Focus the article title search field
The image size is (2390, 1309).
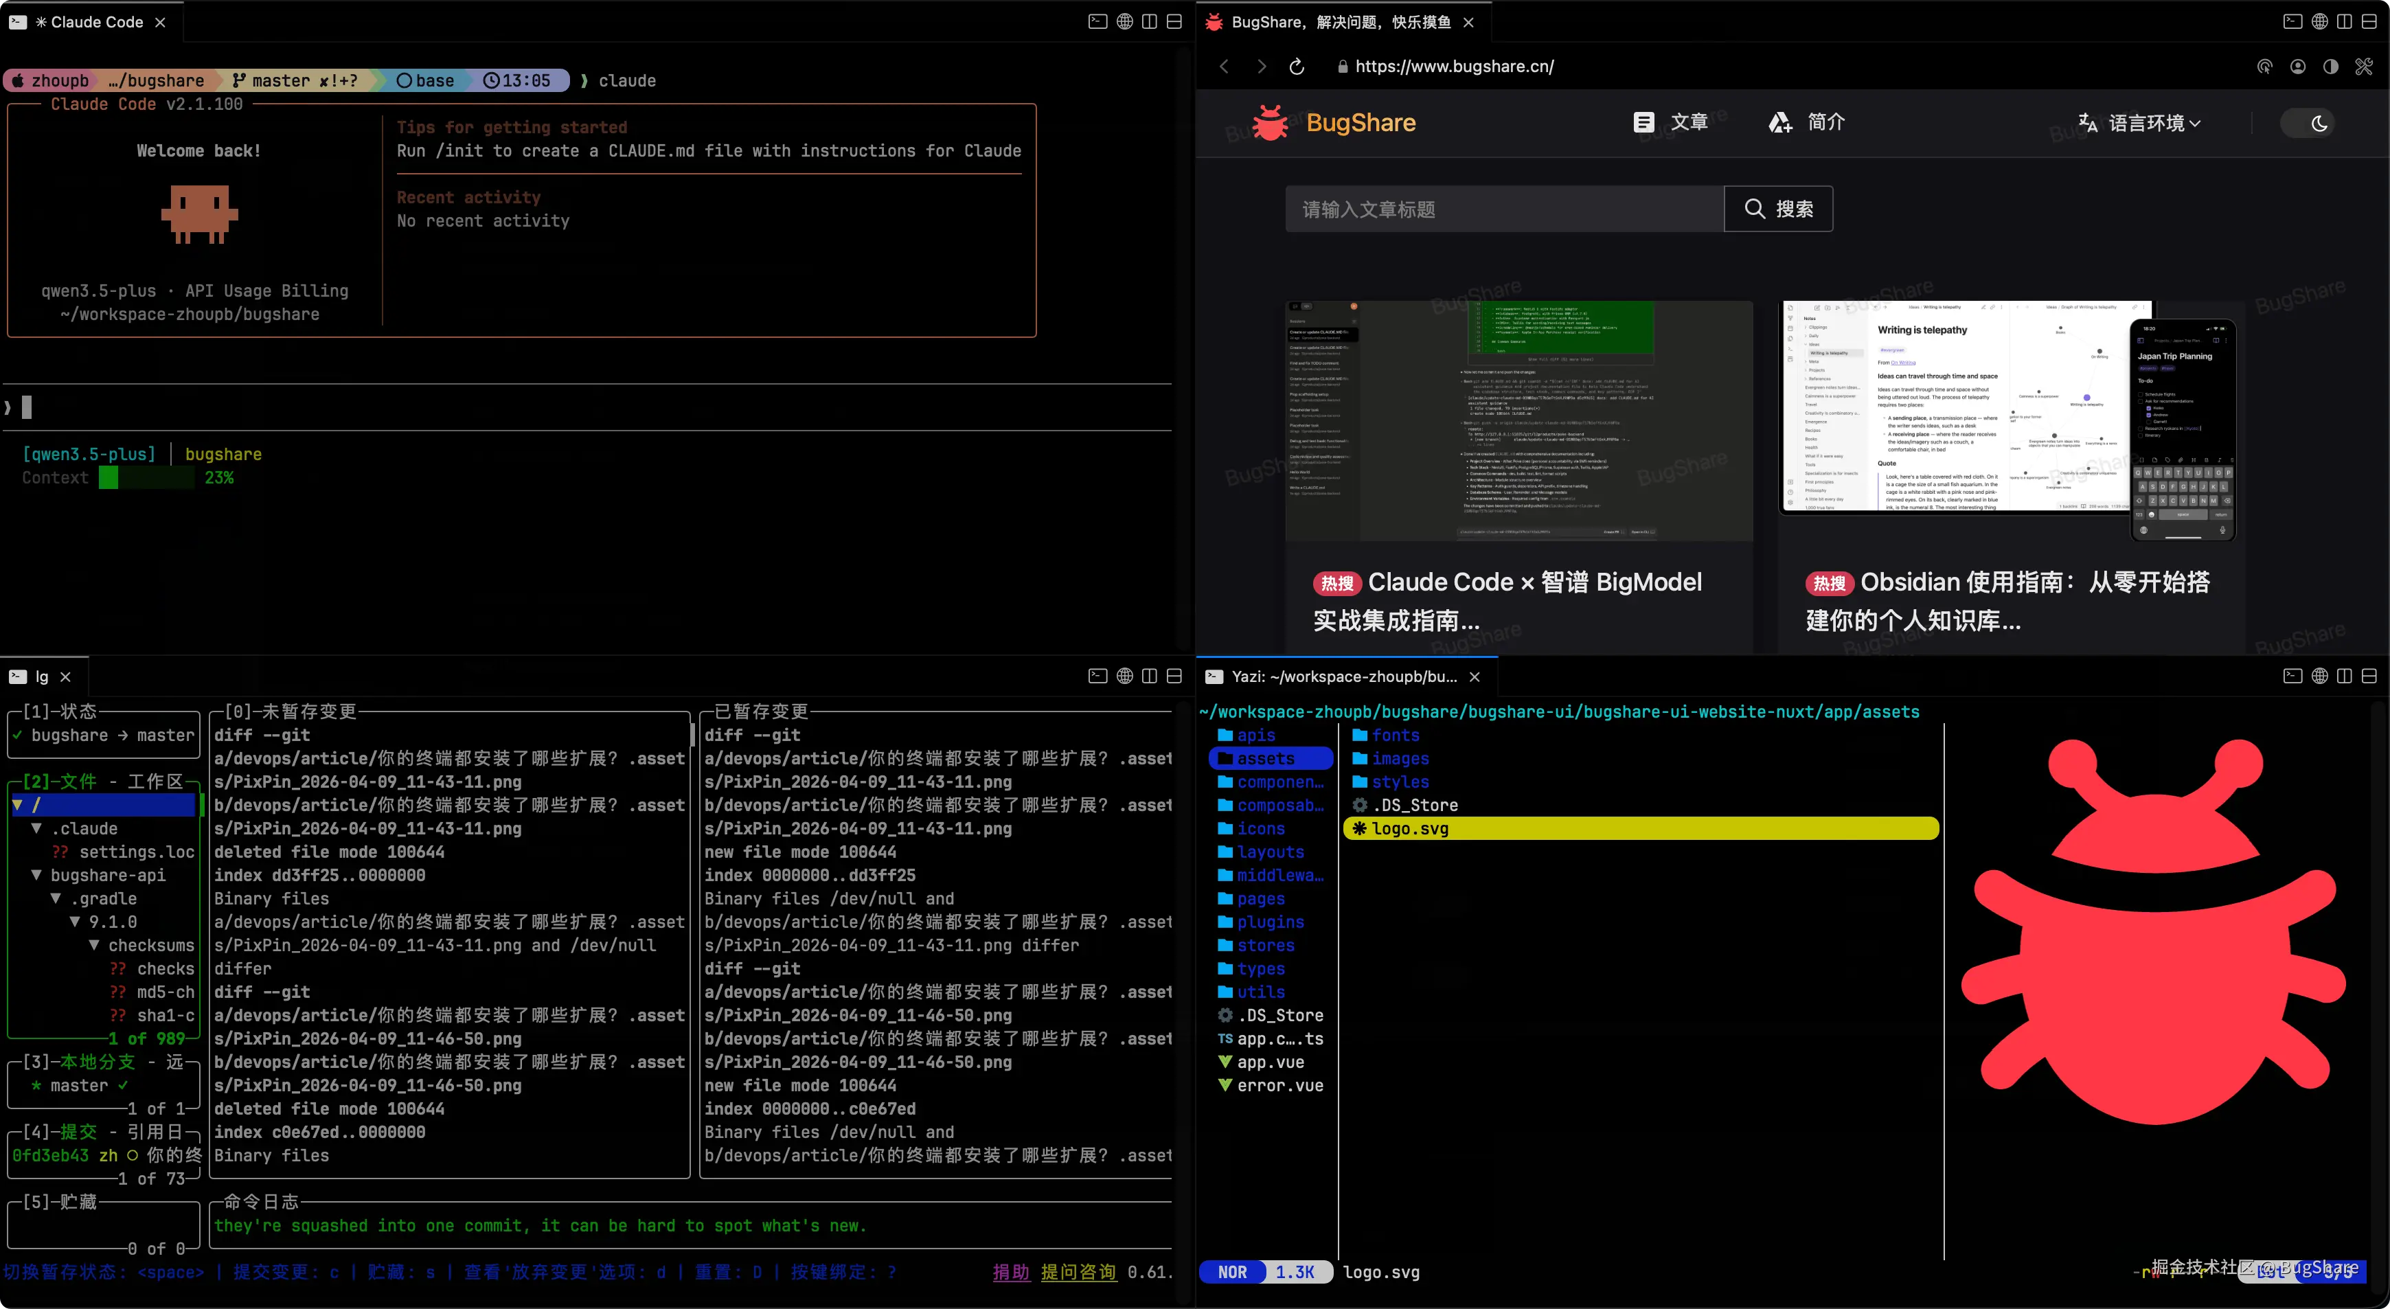click(1503, 209)
